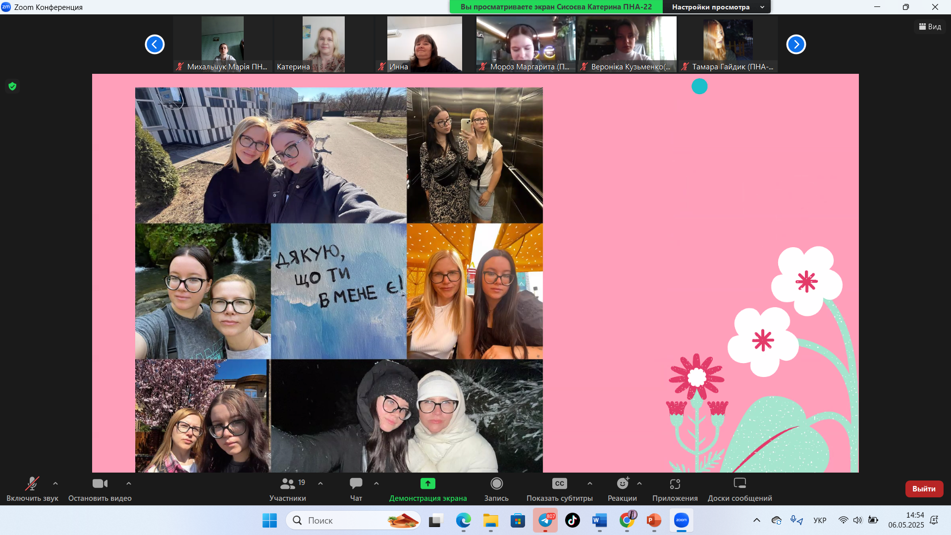Open the Message boards icon
The height and width of the screenshot is (535, 951).
tap(740, 483)
